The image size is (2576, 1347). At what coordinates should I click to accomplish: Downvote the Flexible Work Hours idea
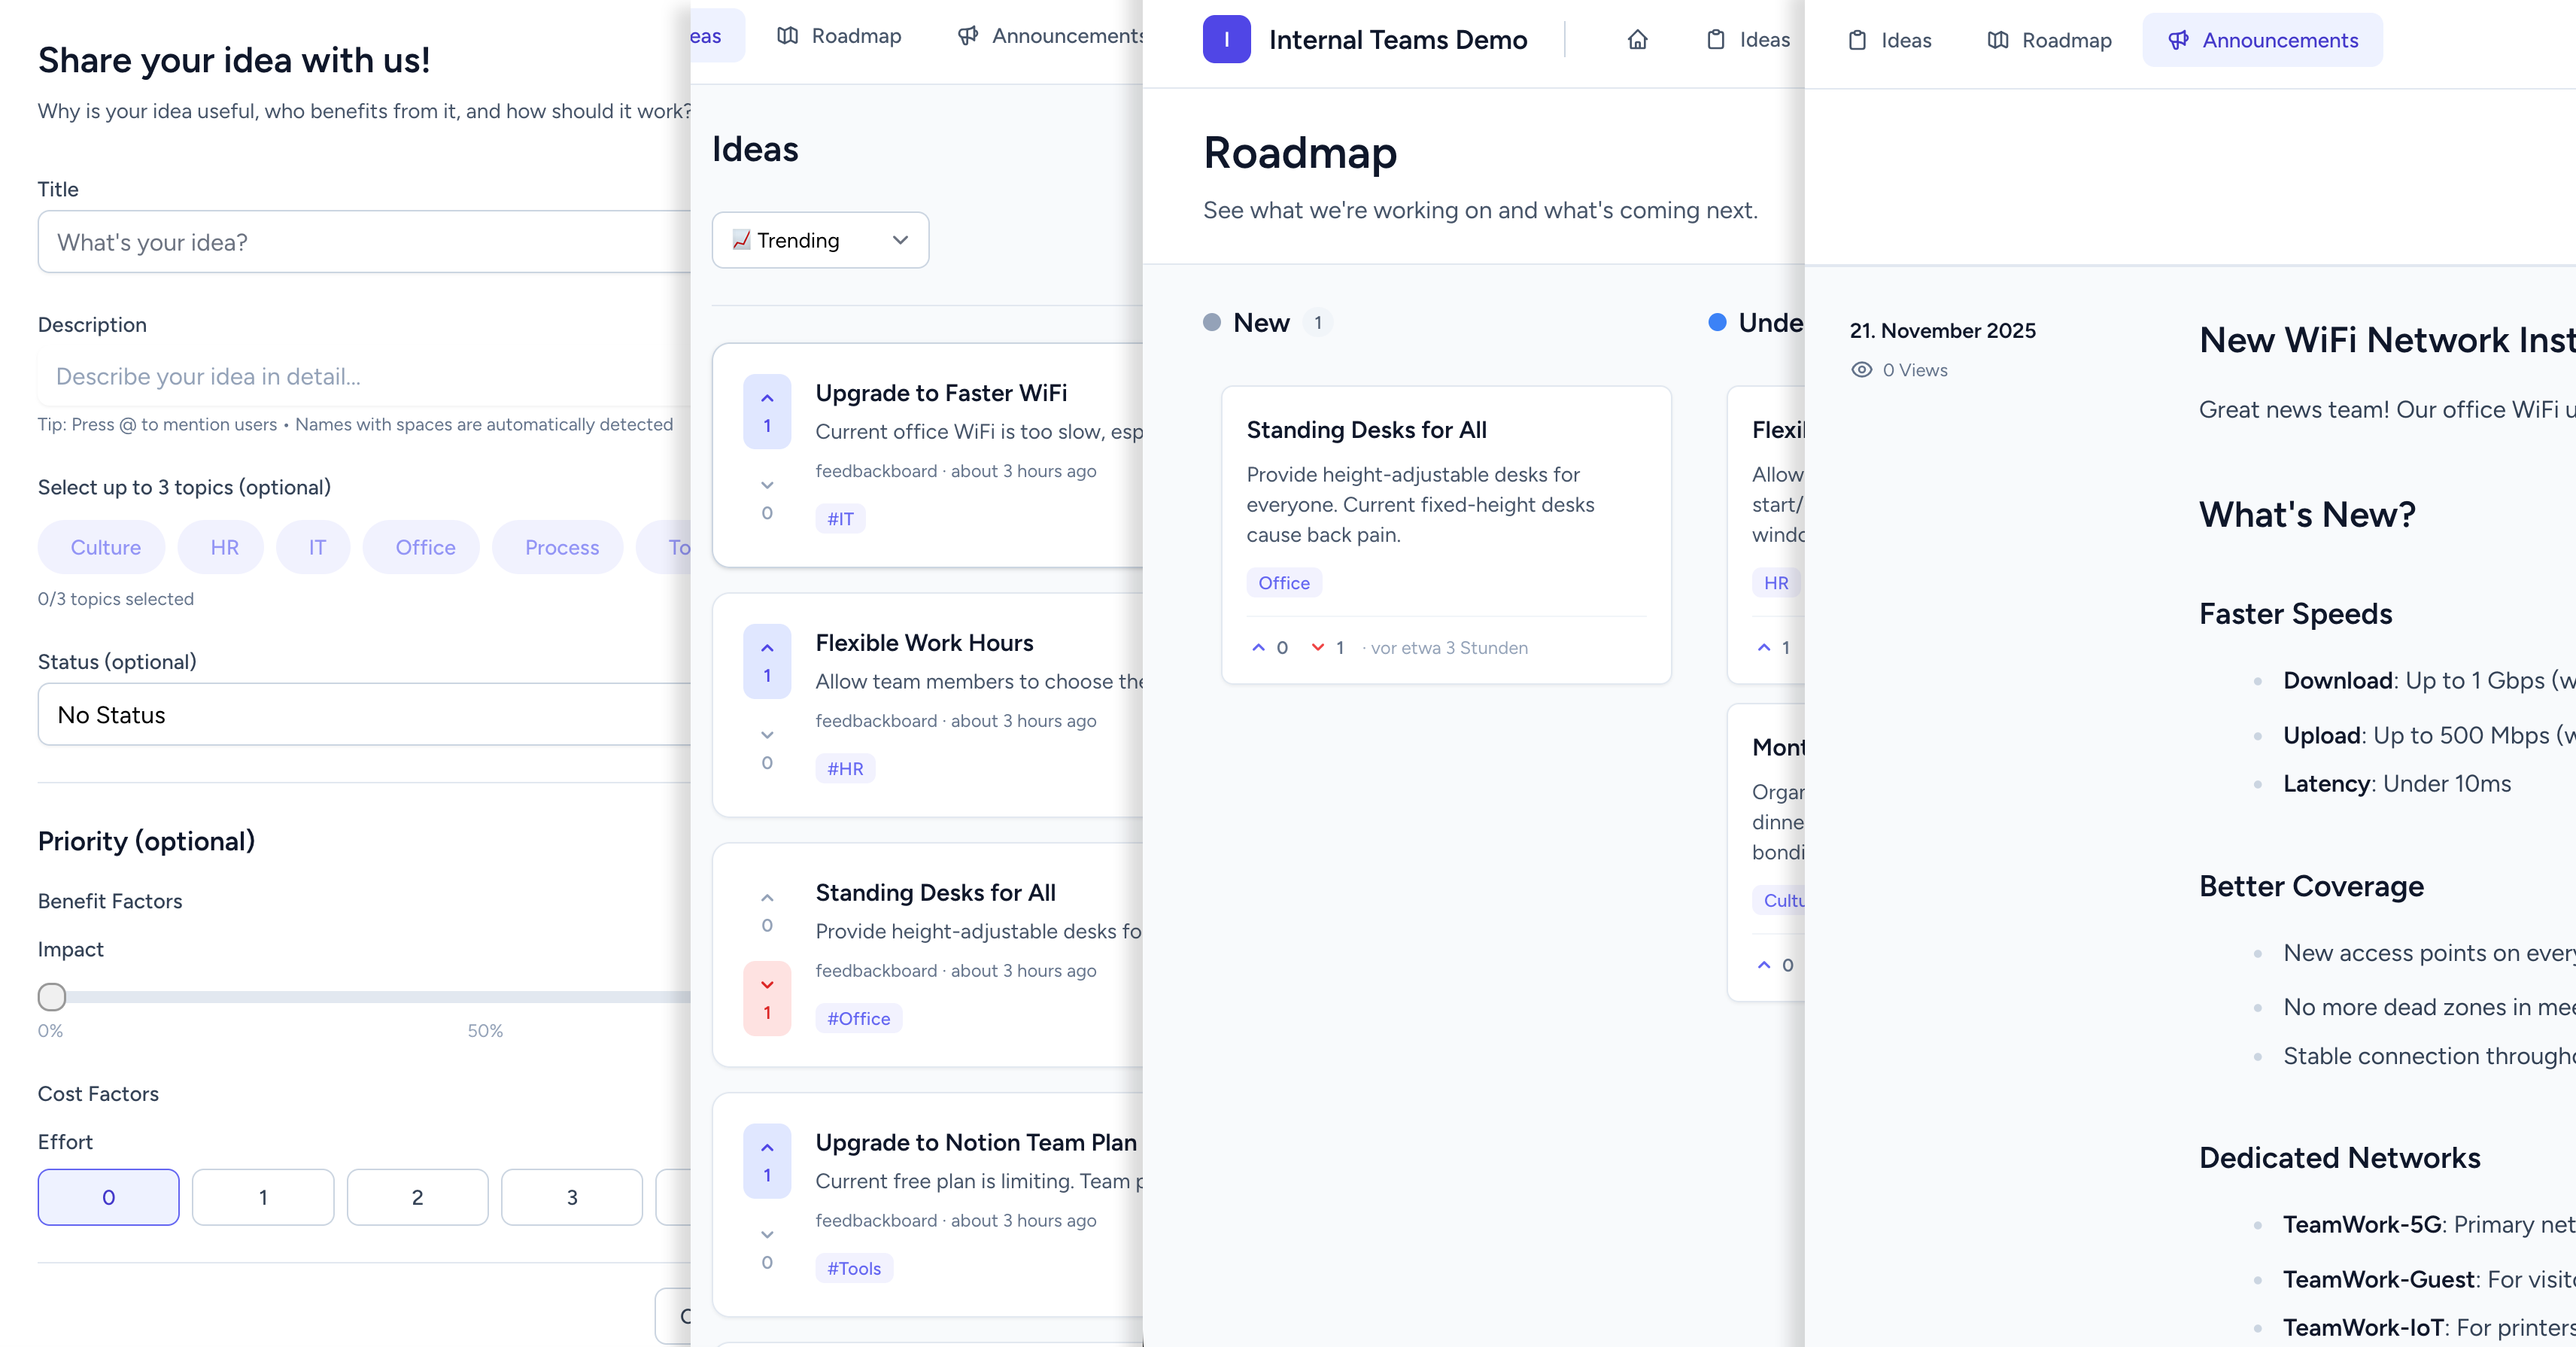[767, 734]
